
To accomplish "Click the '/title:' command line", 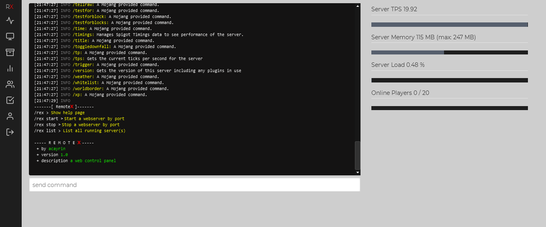I will coord(94,40).
